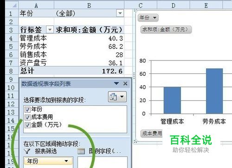Select the 管理成本 bar in chart

[172, 100]
